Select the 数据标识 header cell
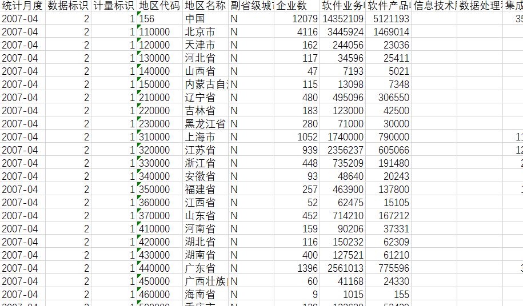523x306 pixels. (x=69, y=6)
